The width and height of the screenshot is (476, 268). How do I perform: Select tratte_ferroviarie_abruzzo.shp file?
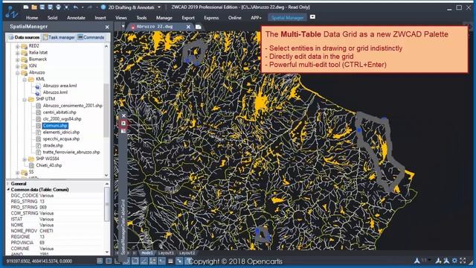[71, 152]
